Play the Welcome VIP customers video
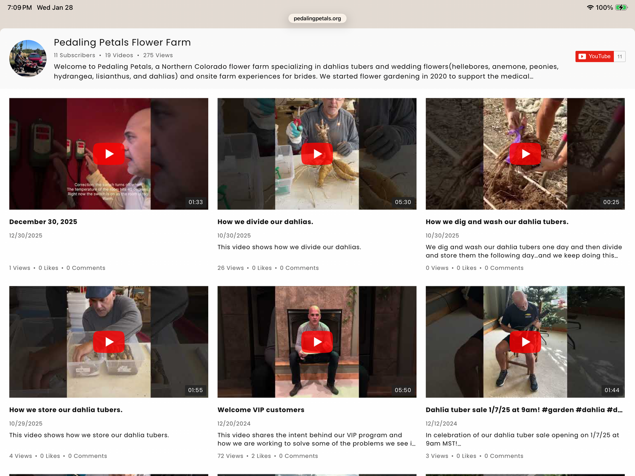The image size is (635, 476). click(317, 342)
